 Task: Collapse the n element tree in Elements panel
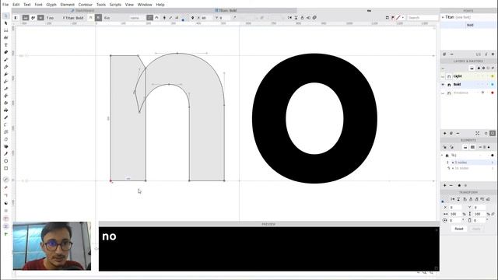(442, 156)
